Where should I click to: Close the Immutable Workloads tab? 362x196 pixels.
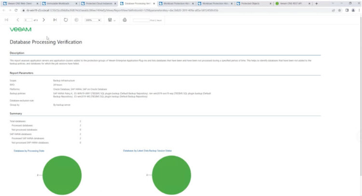pos(76,3)
